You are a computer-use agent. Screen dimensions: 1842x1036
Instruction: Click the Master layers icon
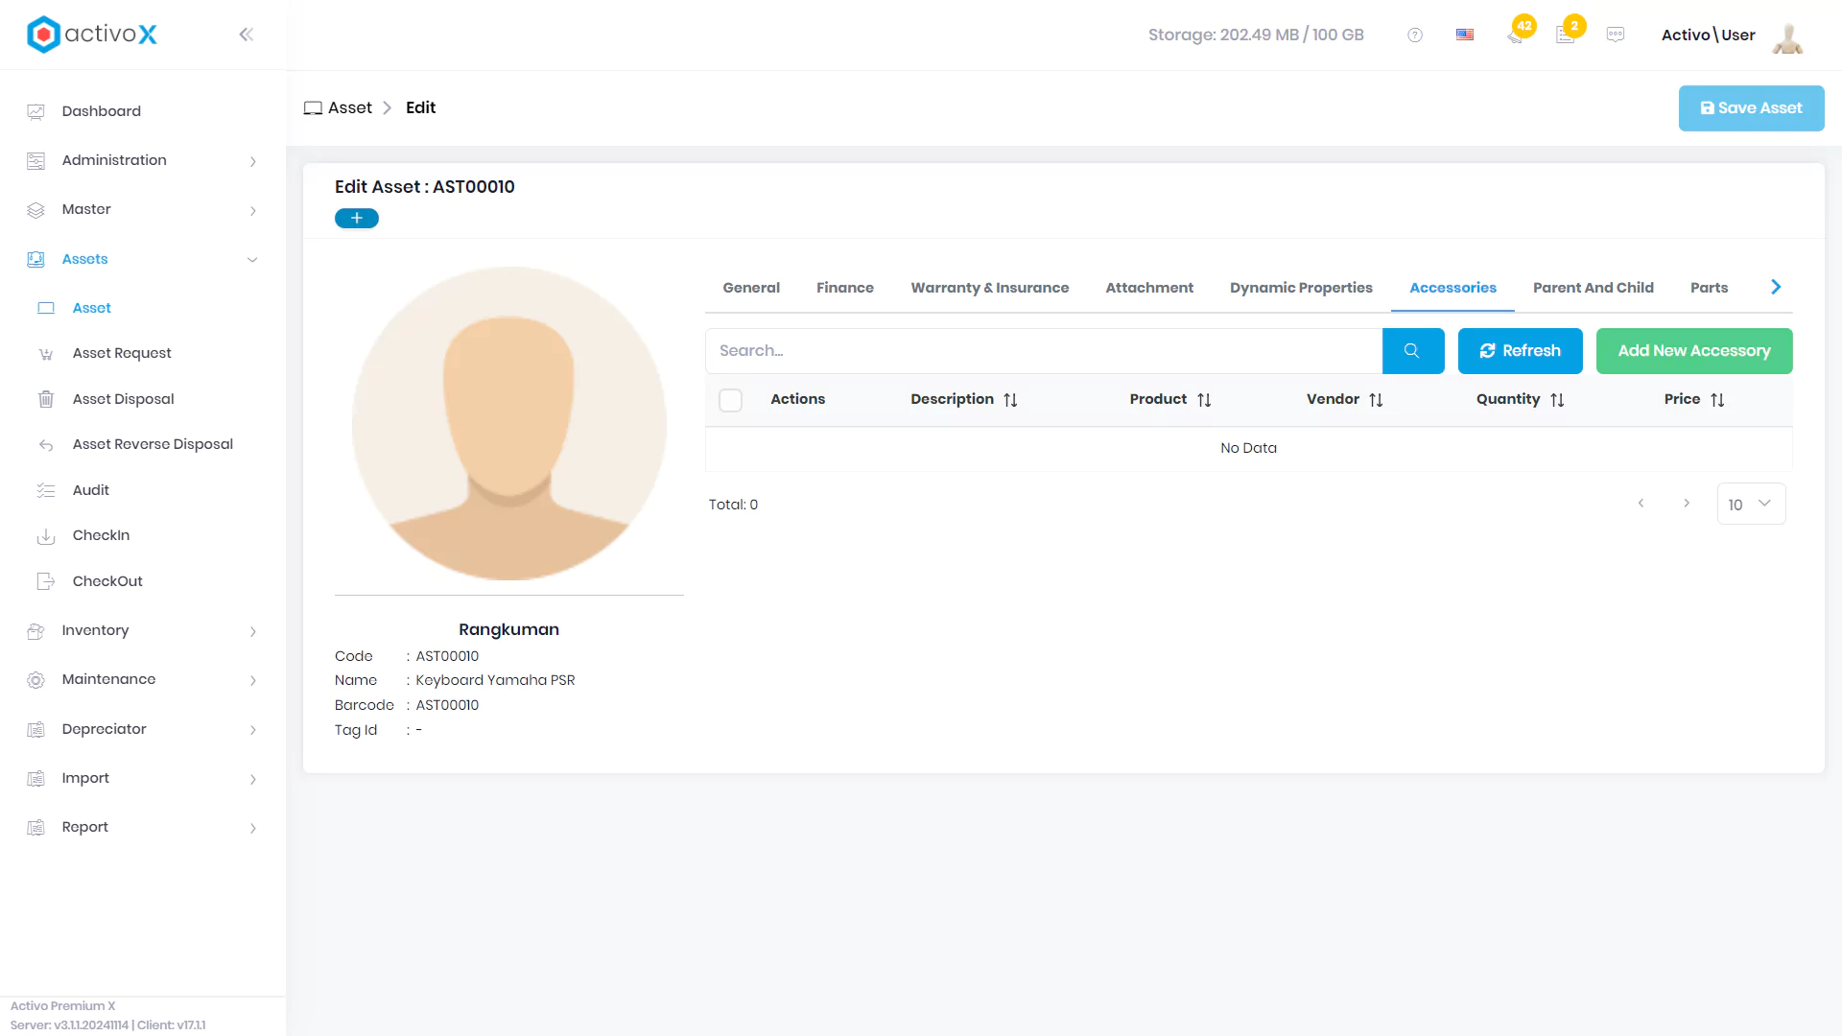36,210
